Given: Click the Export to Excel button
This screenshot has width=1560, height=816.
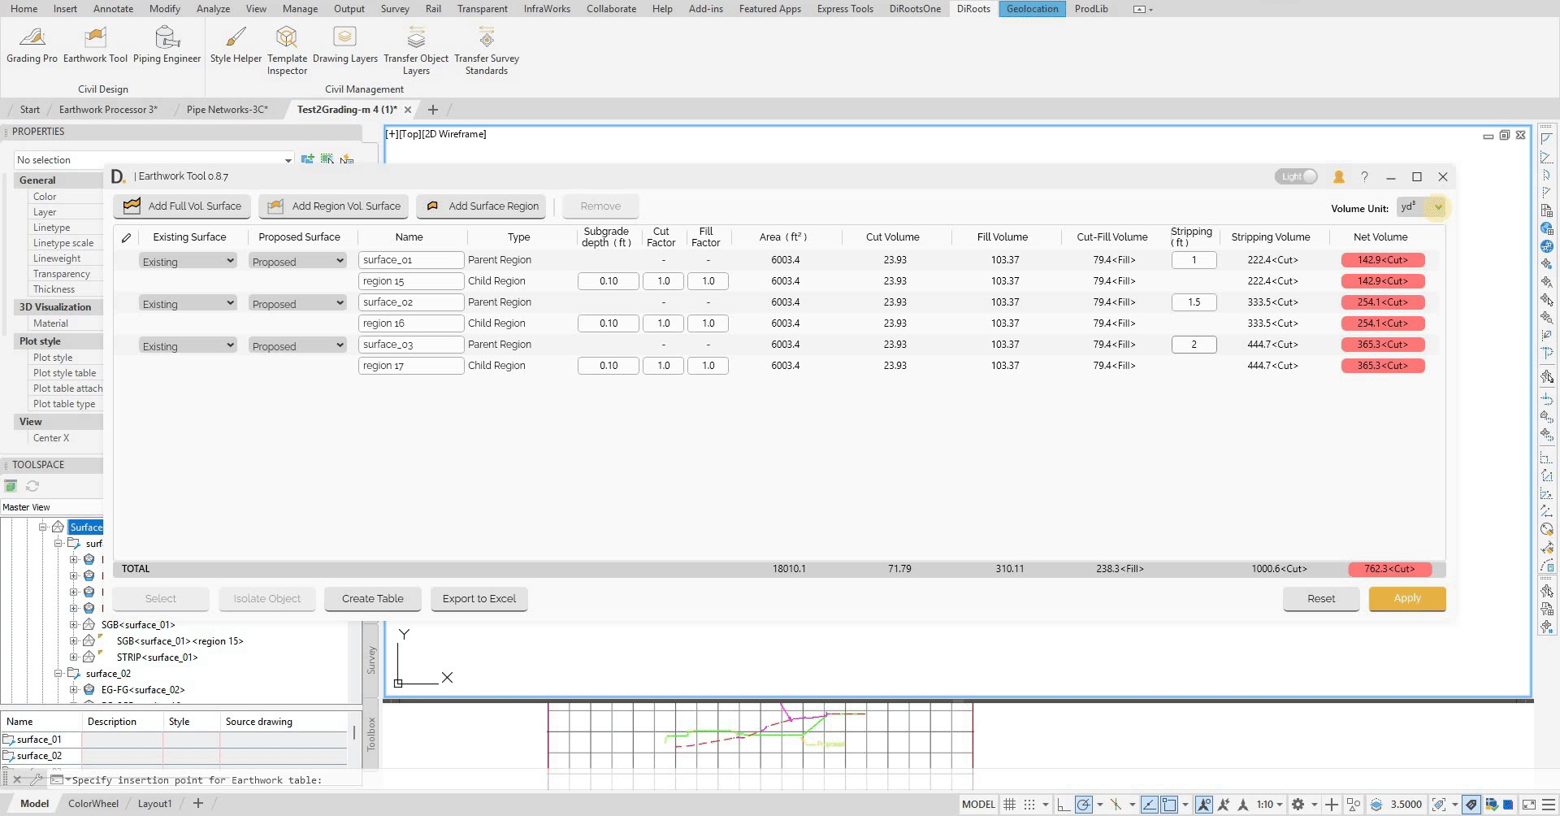Looking at the screenshot, I should pyautogui.click(x=479, y=599).
